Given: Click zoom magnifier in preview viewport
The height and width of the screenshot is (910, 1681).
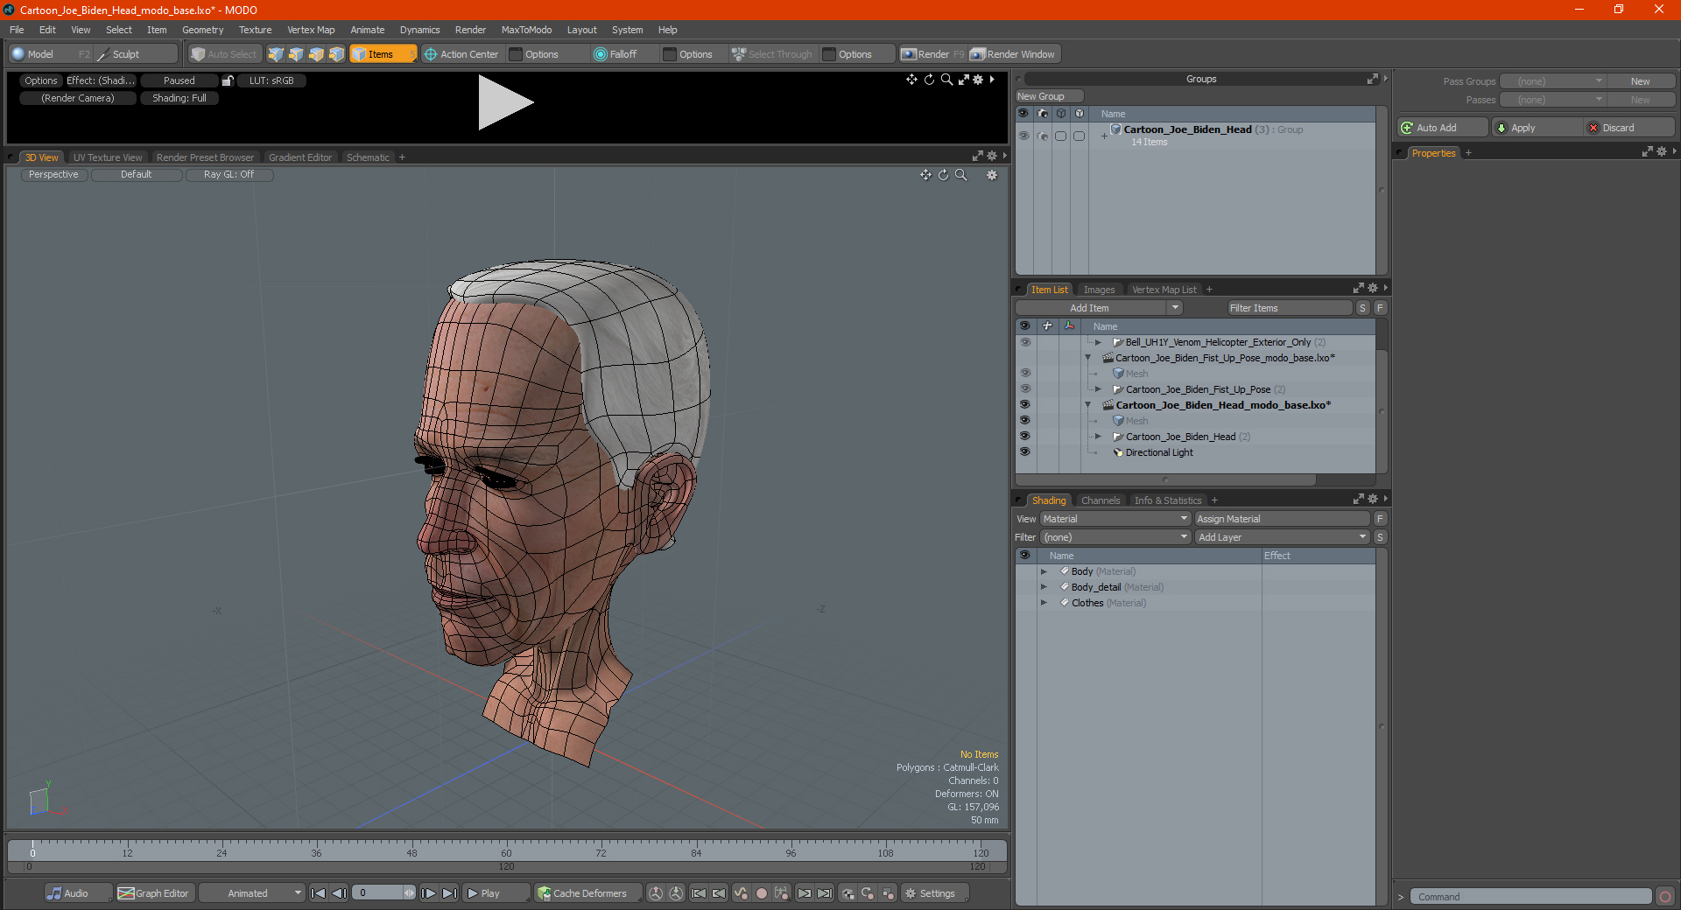Looking at the screenshot, I should click(x=946, y=80).
